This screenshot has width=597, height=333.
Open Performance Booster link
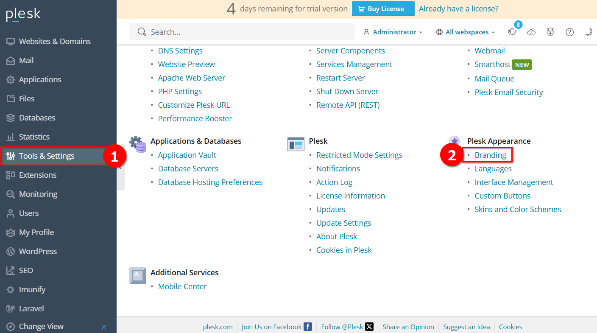coord(195,119)
